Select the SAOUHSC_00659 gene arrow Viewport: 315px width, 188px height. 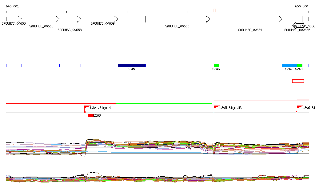(103, 19)
